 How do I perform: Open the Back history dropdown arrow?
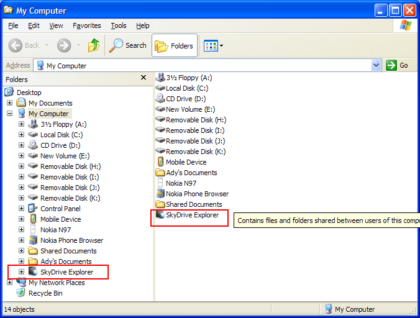point(47,45)
